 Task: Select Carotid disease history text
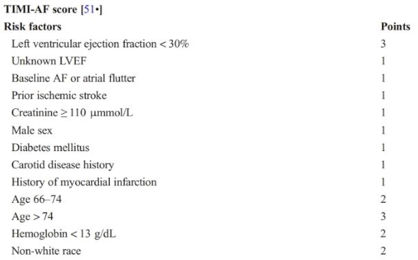pos(63,165)
